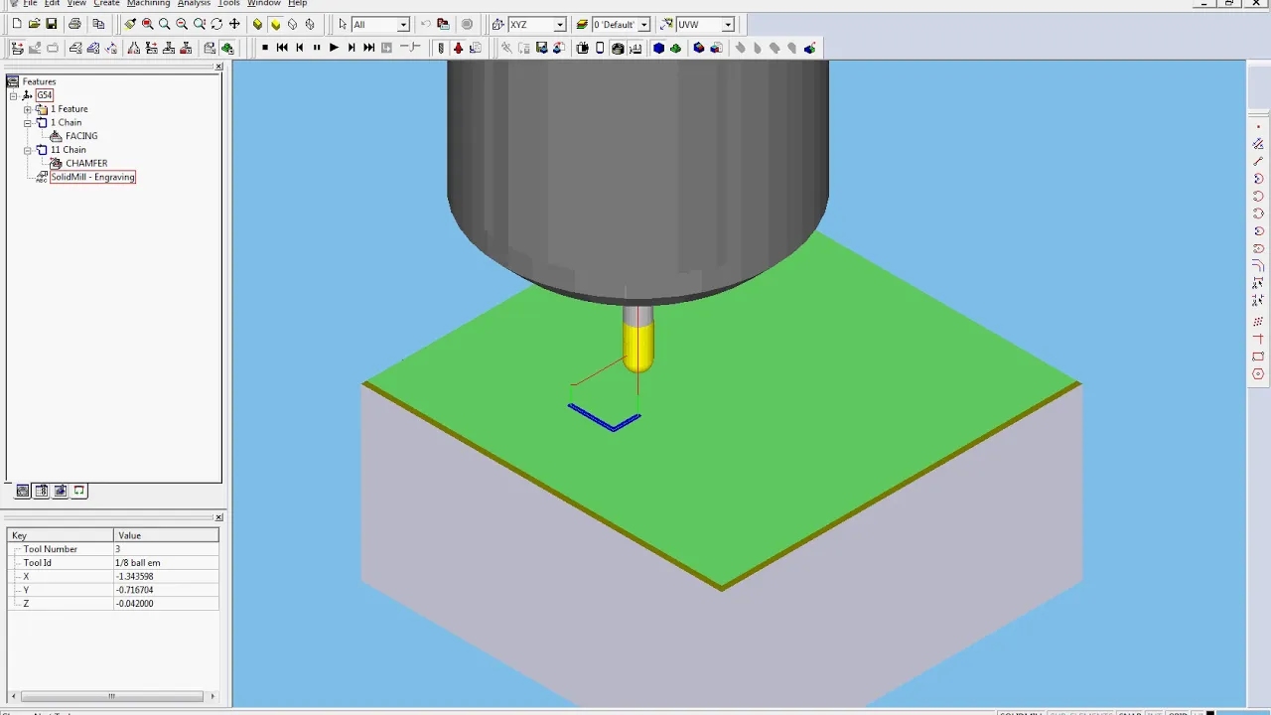Open the Window menu
The width and height of the screenshot is (1271, 715).
coord(263,4)
